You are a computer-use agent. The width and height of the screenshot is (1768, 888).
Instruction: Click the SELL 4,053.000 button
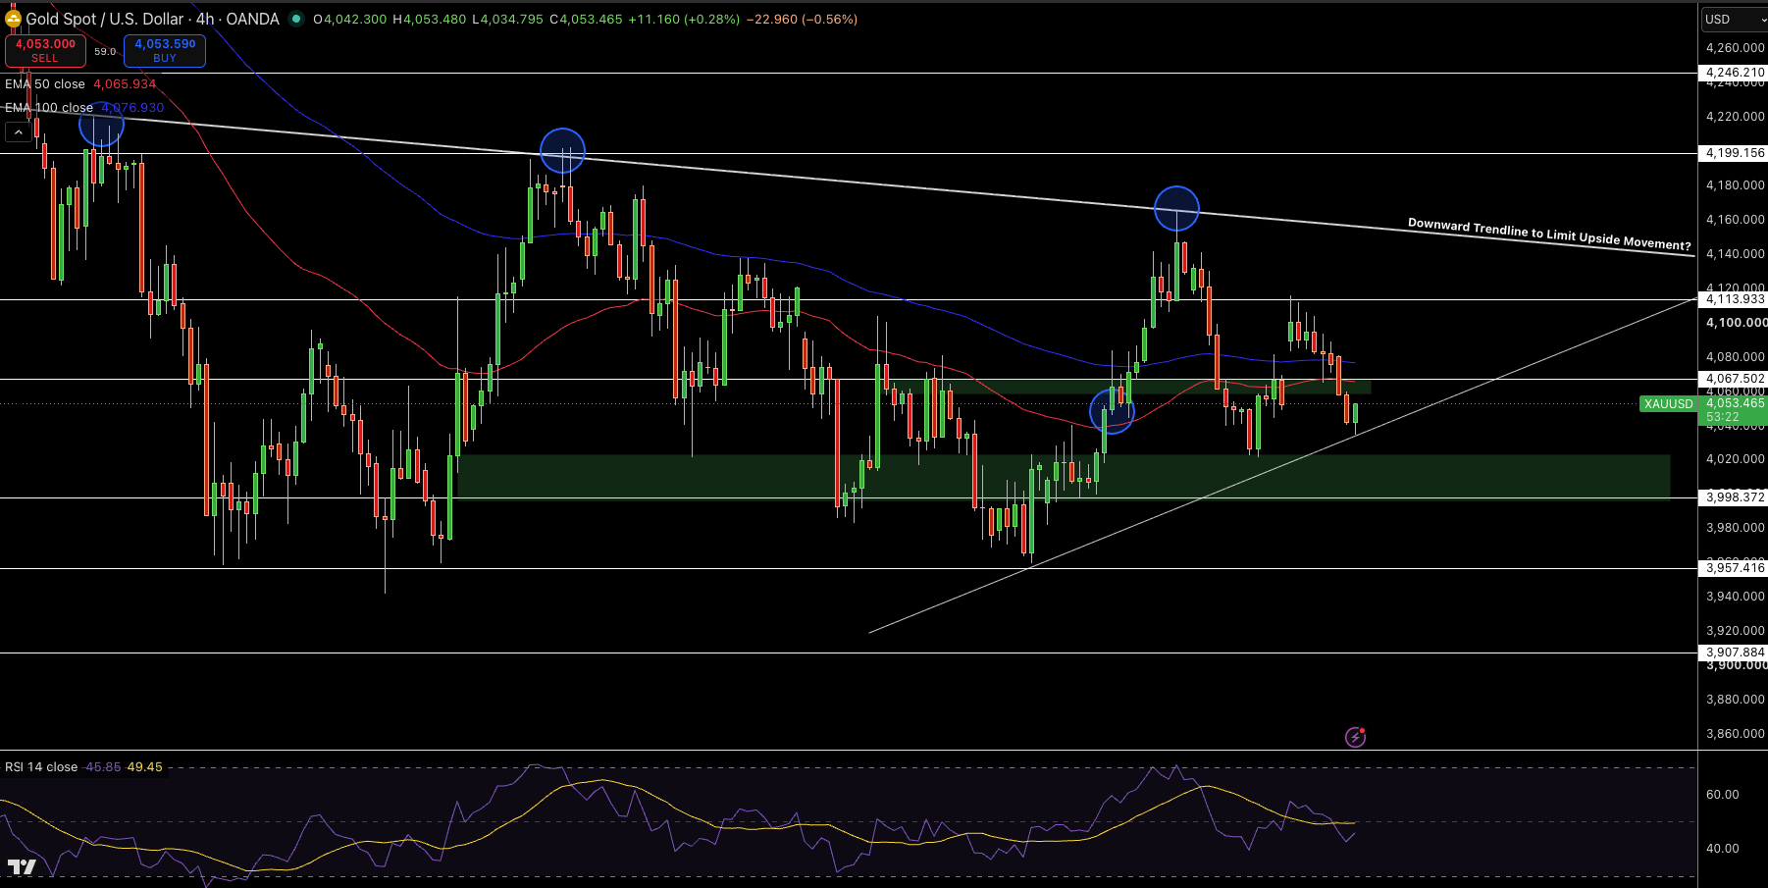click(x=45, y=51)
